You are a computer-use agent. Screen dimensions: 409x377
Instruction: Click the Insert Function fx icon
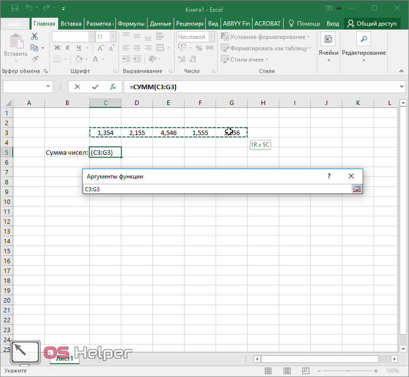[112, 87]
